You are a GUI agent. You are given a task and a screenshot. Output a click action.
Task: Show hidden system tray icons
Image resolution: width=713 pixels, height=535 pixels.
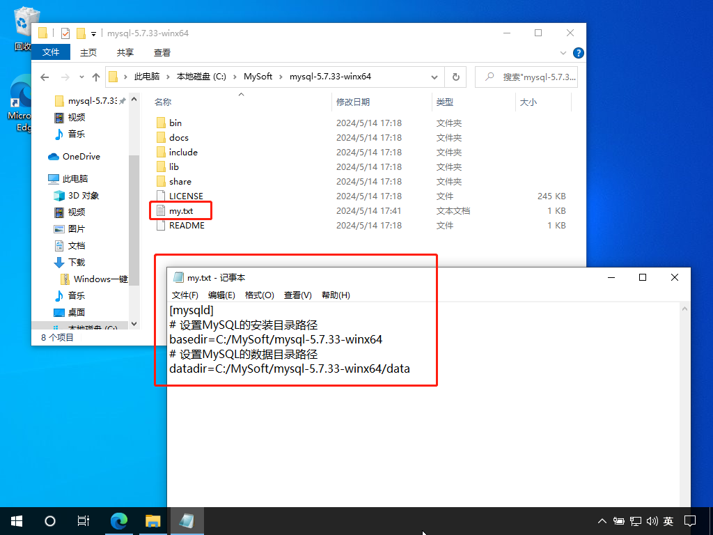(602, 520)
